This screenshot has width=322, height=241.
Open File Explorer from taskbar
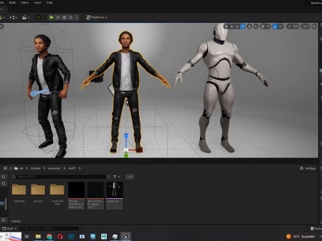coord(38,236)
